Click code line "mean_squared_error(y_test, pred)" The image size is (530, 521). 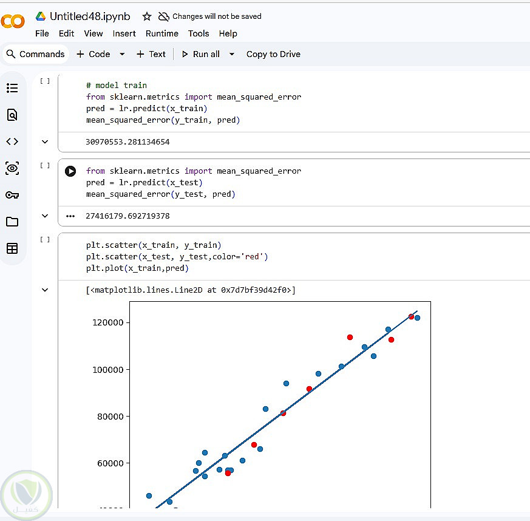point(160,194)
